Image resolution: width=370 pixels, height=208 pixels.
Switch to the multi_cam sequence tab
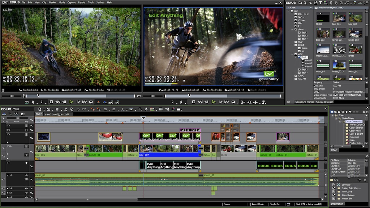[59, 114]
